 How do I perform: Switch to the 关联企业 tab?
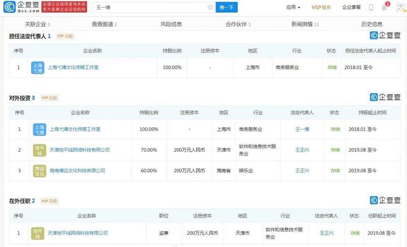tap(37, 24)
